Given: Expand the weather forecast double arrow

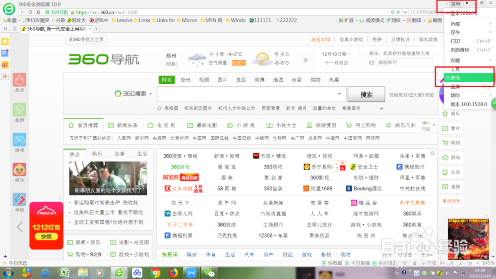Looking at the screenshot, I should (305, 60).
